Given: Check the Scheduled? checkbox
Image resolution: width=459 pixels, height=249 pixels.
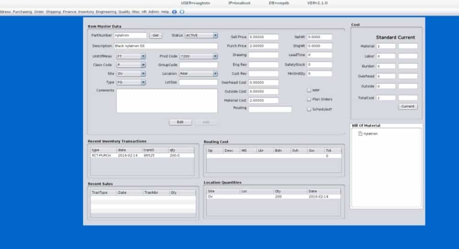Looking at the screenshot, I should point(309,109).
